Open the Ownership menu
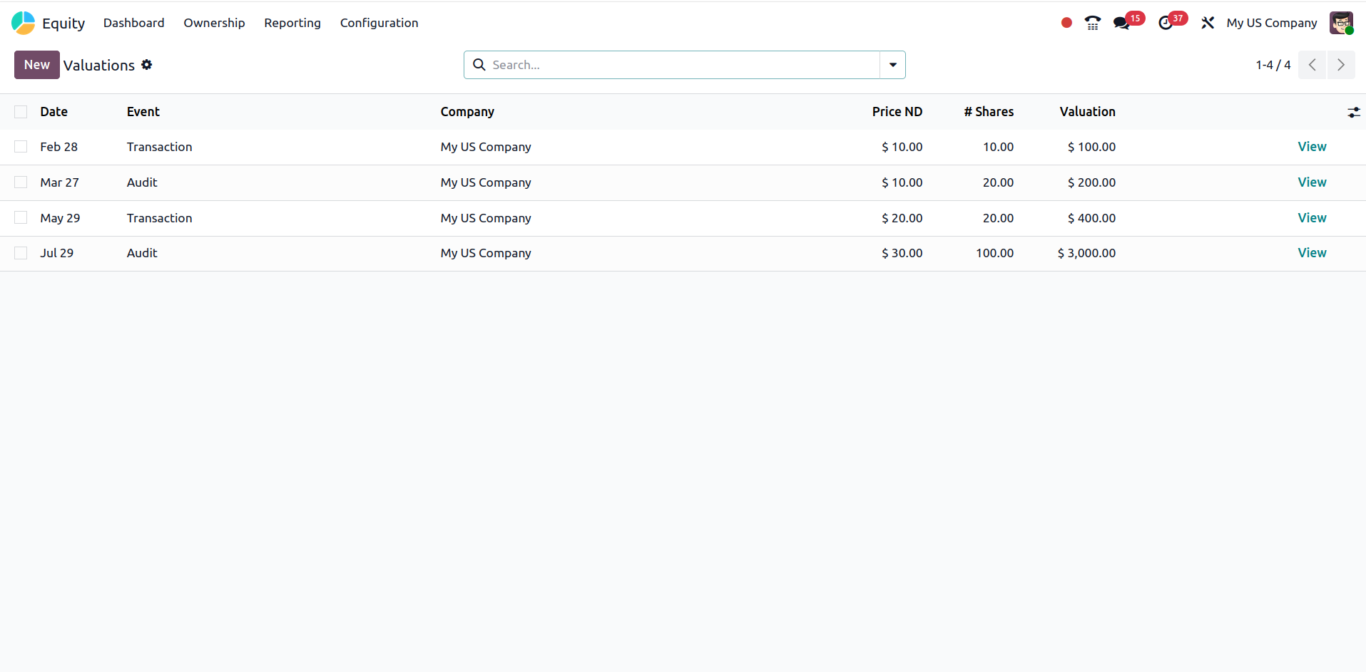 [214, 23]
